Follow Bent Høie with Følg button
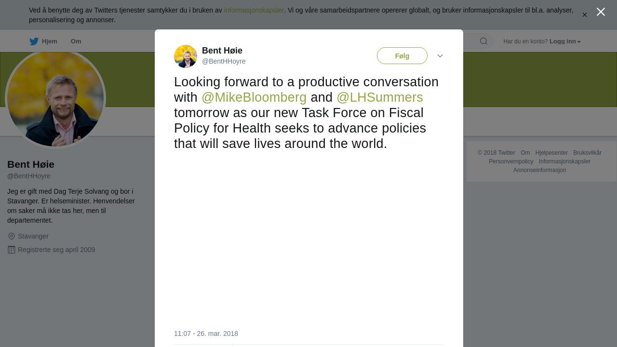 click(402, 56)
